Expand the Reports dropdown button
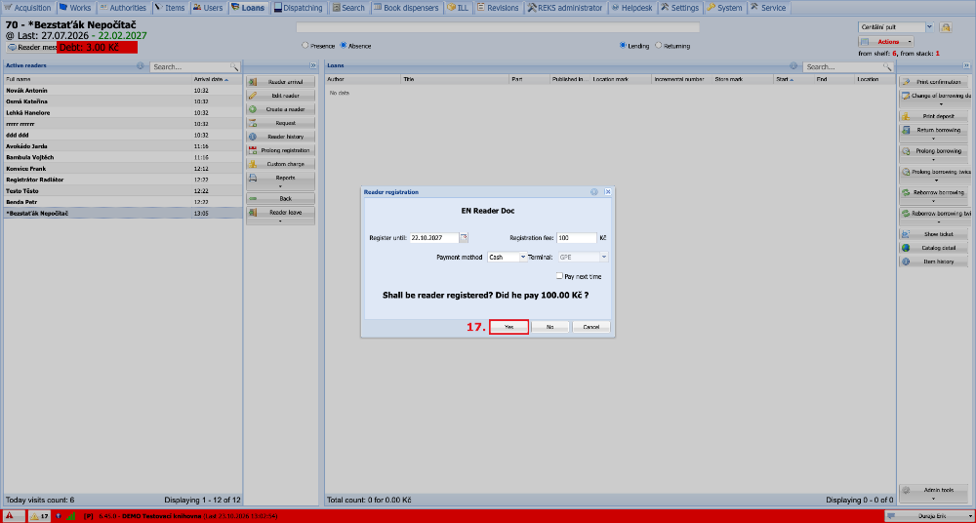The image size is (976, 523). click(281, 181)
